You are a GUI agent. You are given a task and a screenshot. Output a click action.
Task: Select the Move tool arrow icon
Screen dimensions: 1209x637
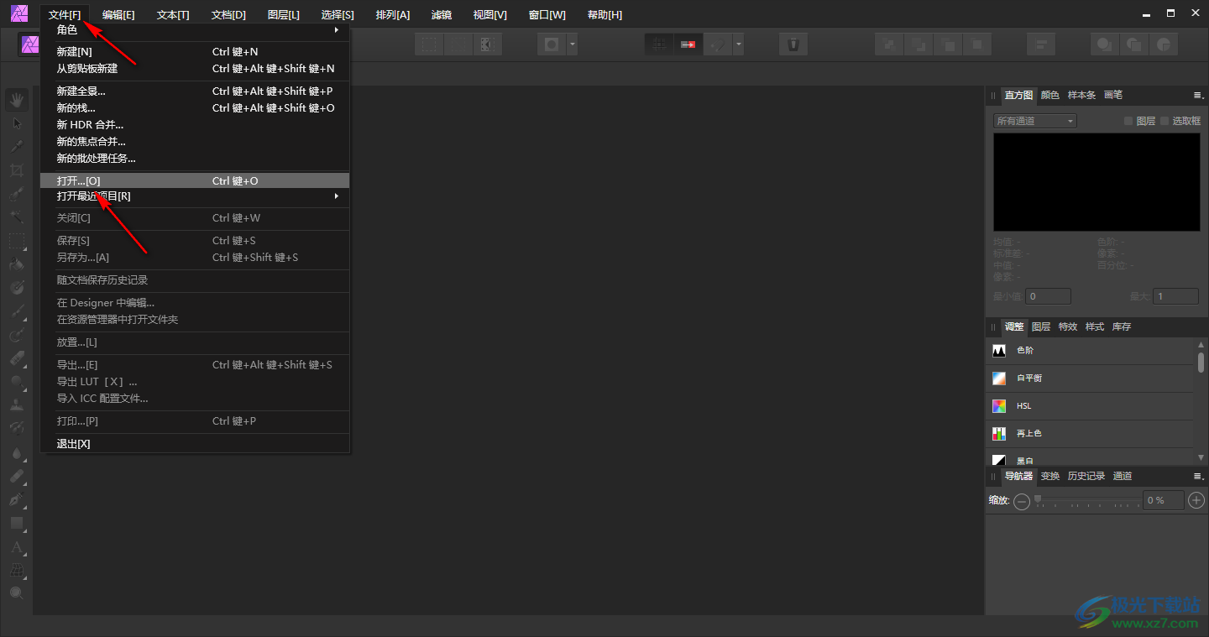pos(17,123)
